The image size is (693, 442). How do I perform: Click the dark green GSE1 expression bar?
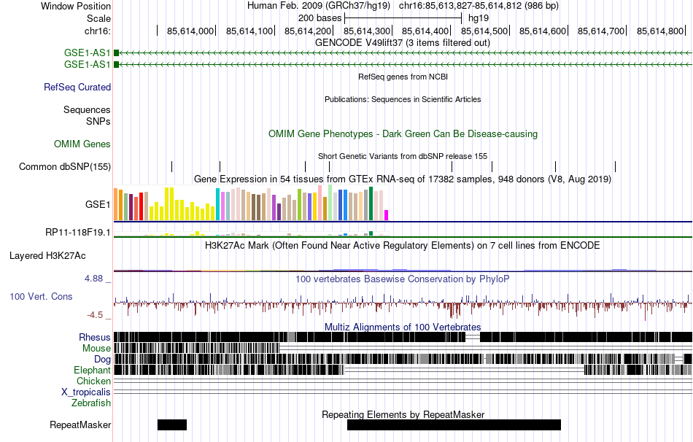pyautogui.click(x=371, y=203)
